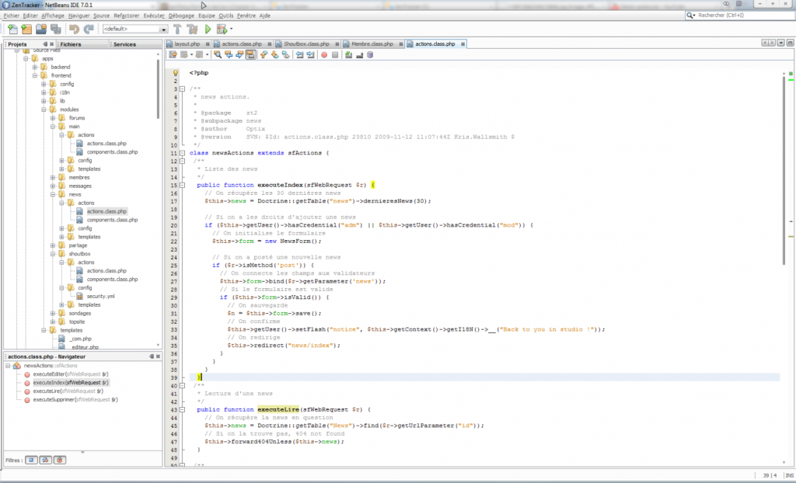Open the <default> configuration dropdown
Image resolution: width=796 pixels, height=483 pixels.
(x=135, y=29)
